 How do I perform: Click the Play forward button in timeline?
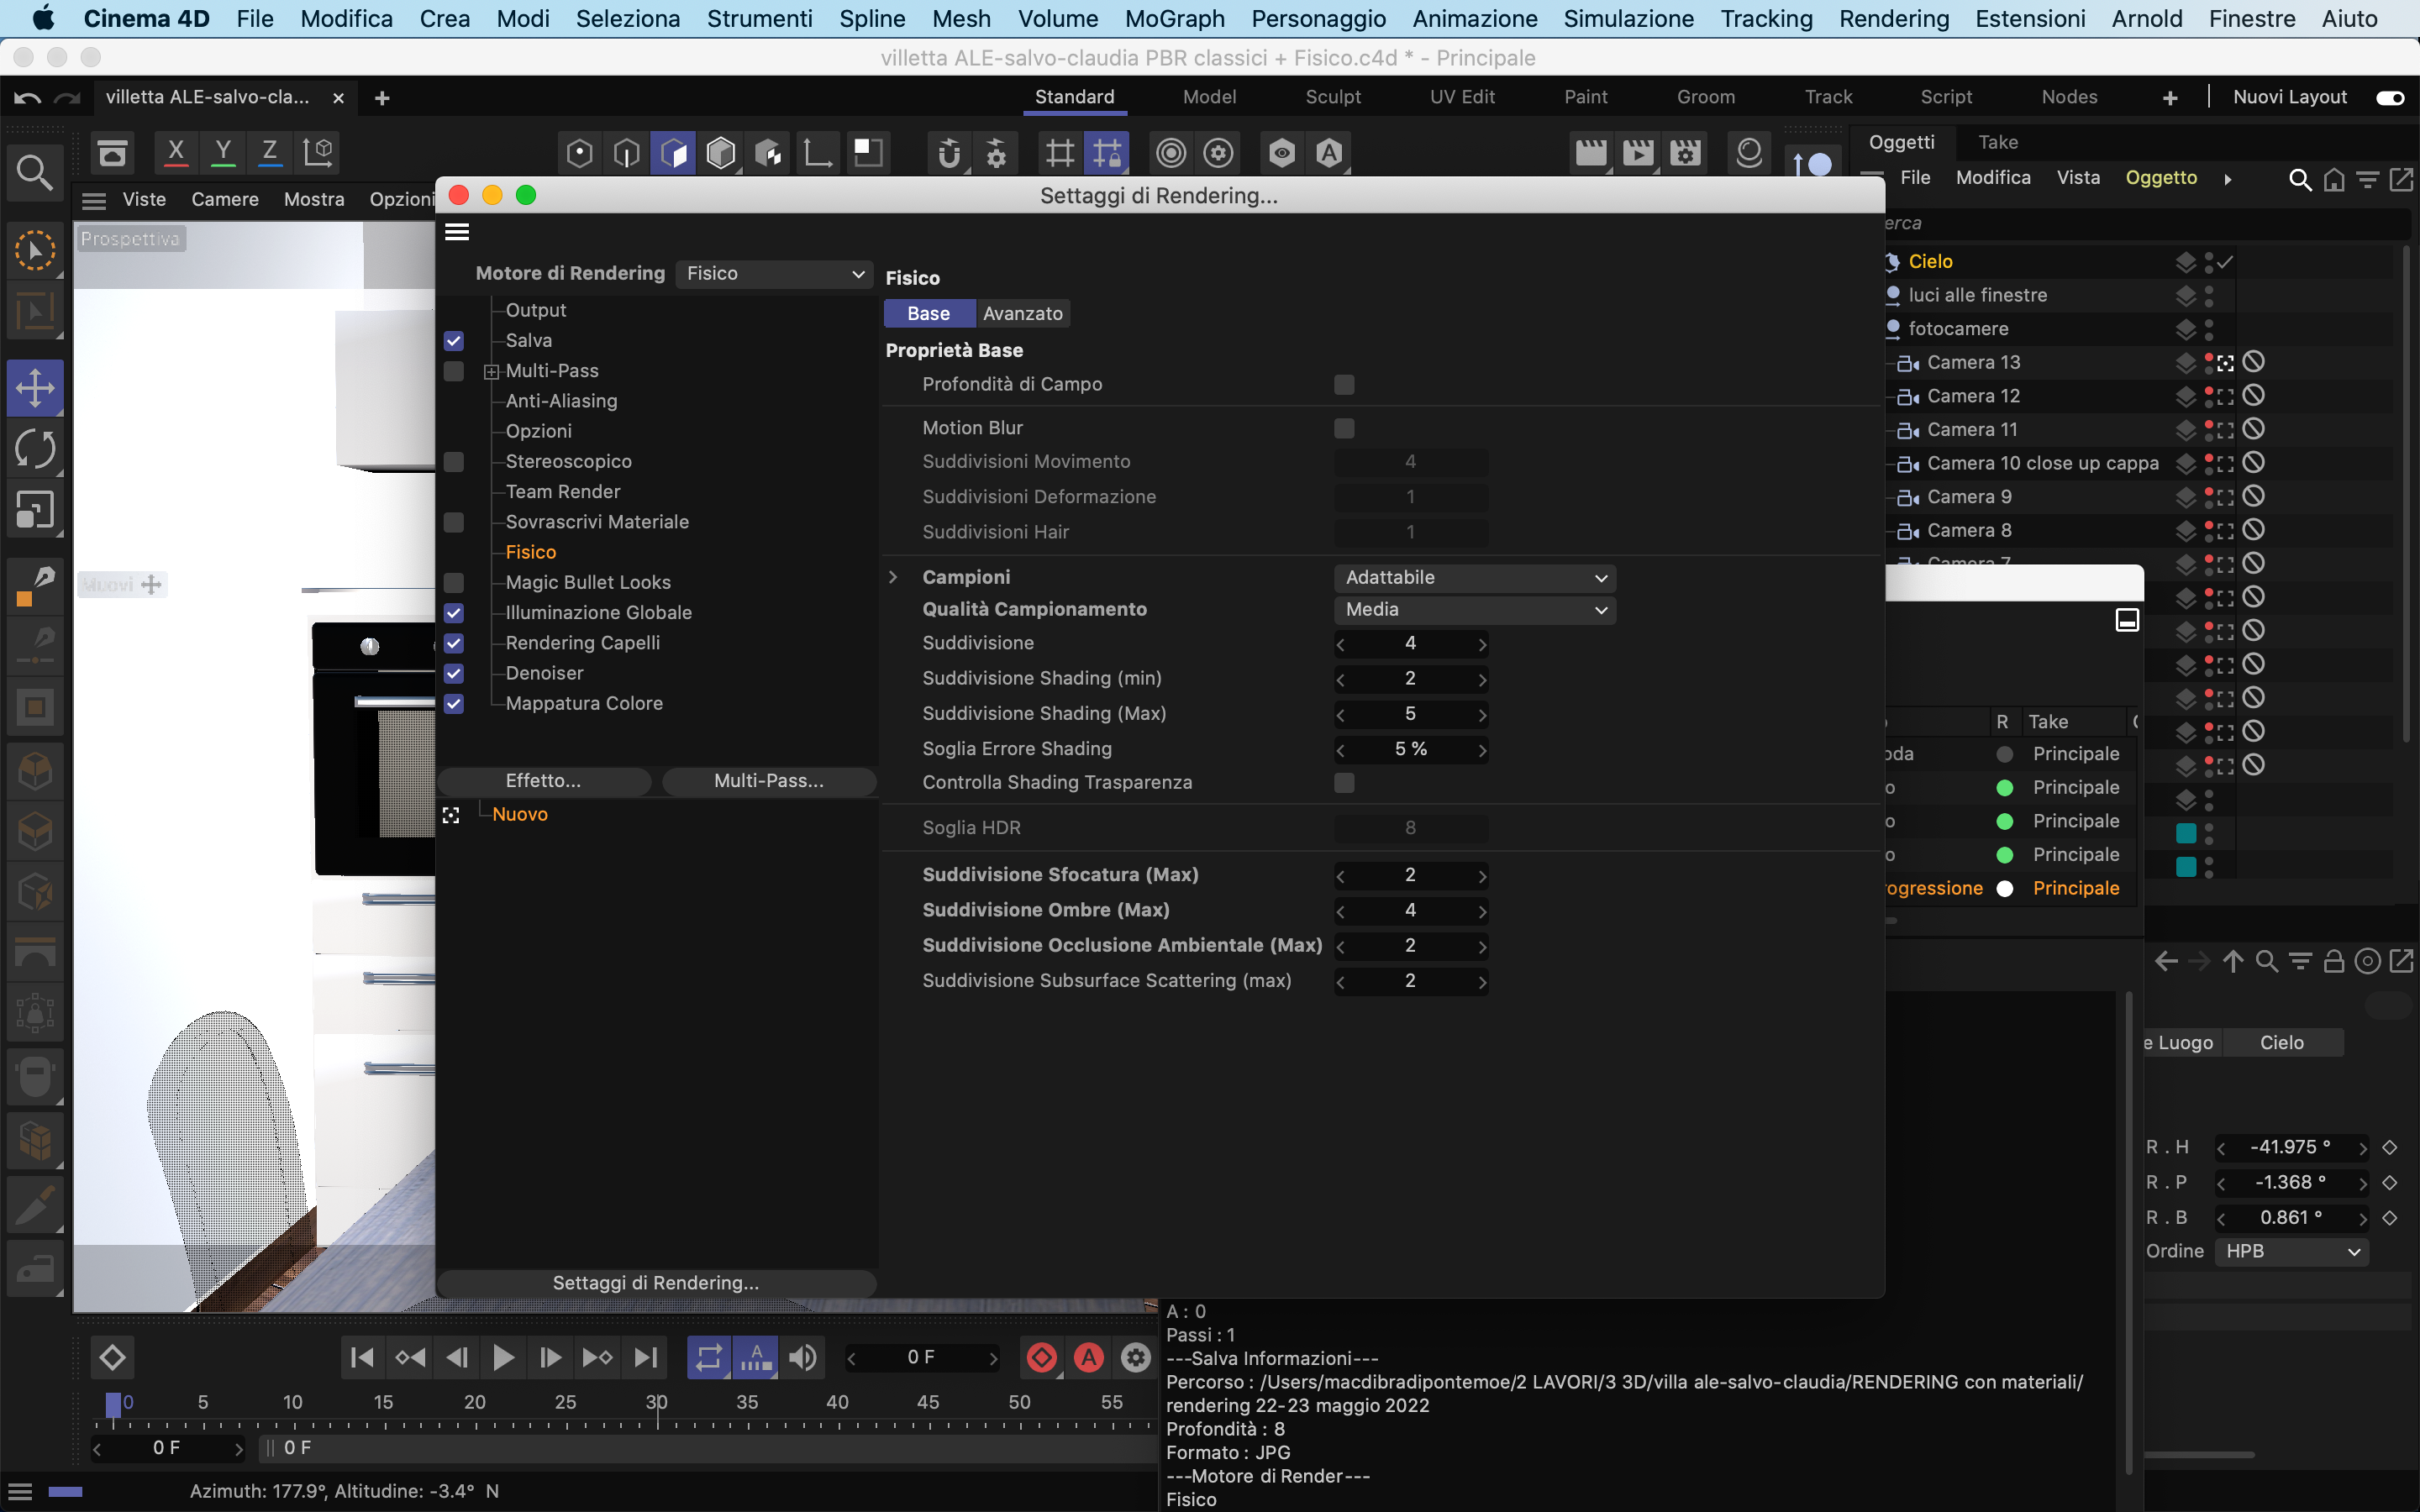point(503,1357)
